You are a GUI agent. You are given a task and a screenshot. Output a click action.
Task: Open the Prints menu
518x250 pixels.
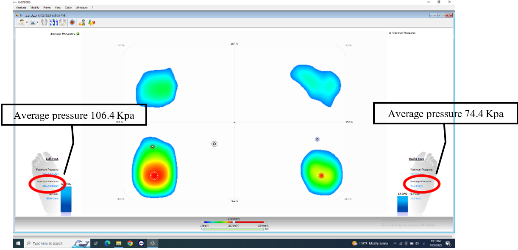[47, 8]
